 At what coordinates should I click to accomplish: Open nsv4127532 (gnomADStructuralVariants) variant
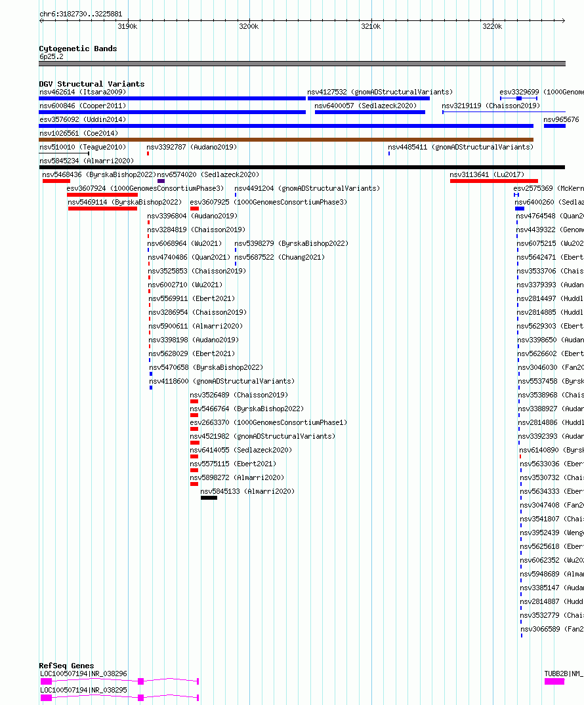point(380,92)
